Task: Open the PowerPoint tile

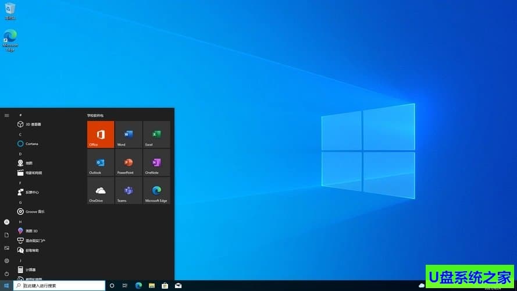Action: (x=129, y=162)
